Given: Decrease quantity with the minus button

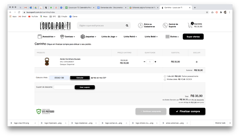Looking at the screenshot, I should tap(144, 62).
